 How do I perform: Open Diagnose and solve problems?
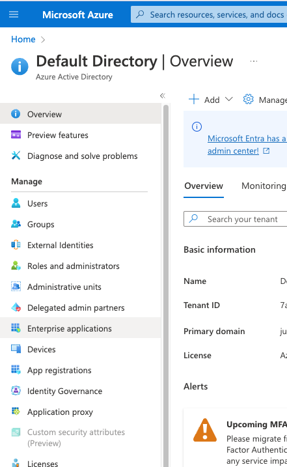[x=81, y=156]
